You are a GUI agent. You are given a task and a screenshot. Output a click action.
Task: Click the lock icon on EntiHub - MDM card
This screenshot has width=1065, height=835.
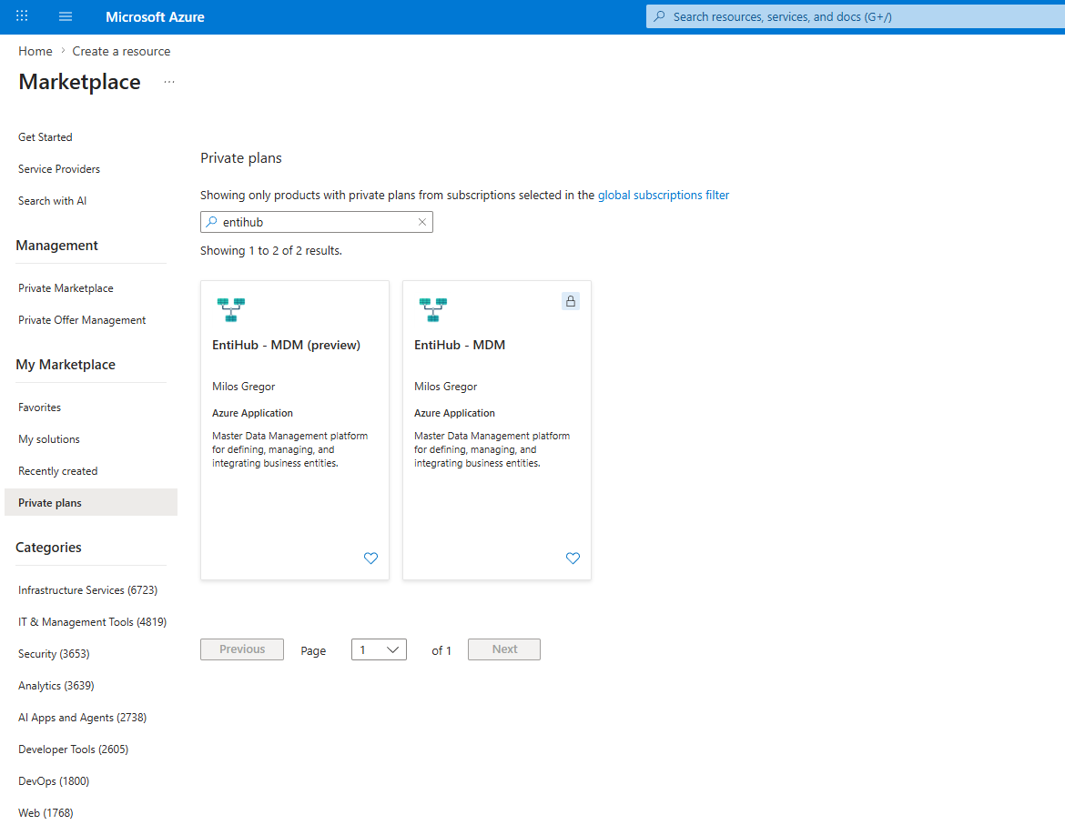(571, 301)
